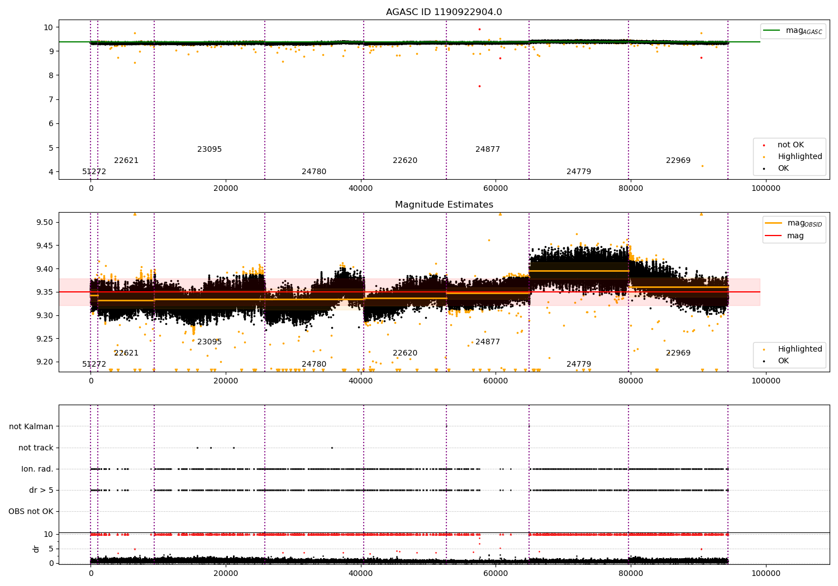
Task: Click y-axis tick 9.35 in Magnitude Estimates plot
Action: (45, 292)
